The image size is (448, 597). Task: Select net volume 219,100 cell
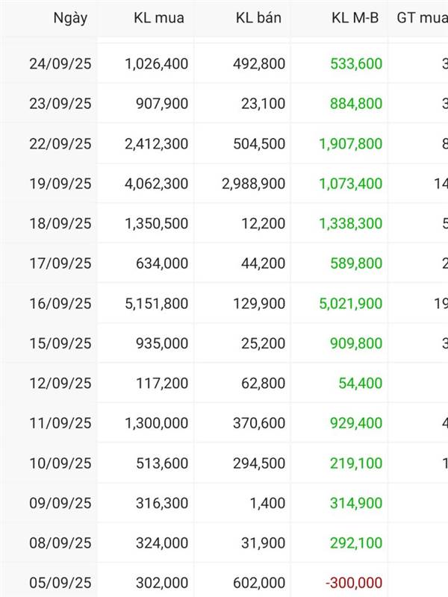356,463
